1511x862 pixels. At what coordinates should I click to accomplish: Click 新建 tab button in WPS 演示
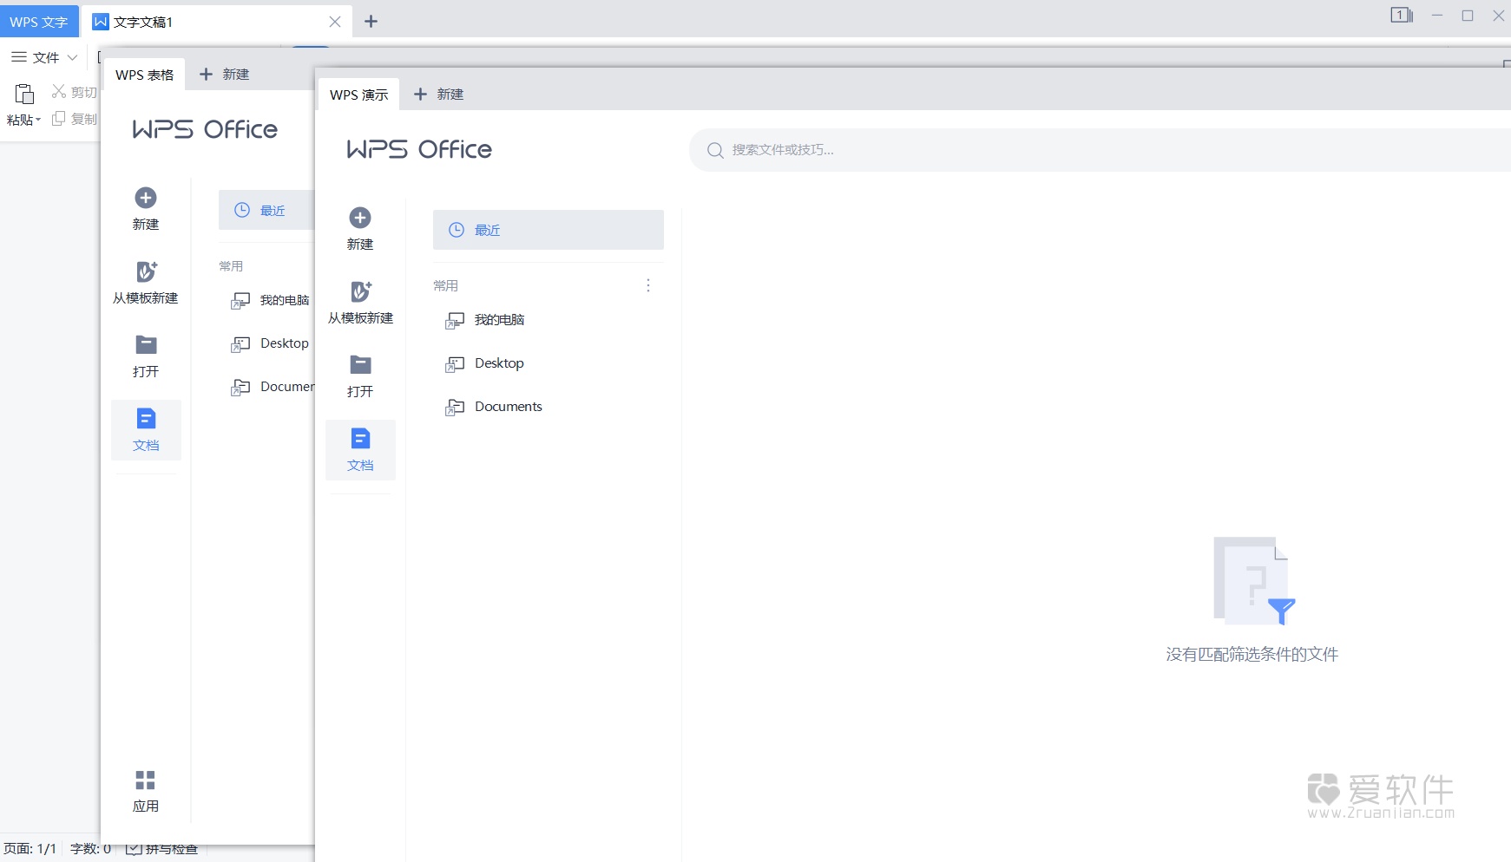[x=439, y=95]
